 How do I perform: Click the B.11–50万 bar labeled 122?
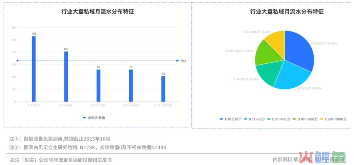[66, 77]
